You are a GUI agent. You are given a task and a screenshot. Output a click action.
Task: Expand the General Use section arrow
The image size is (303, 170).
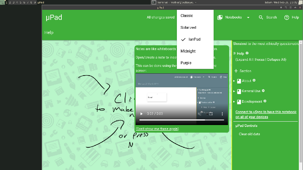click(x=234, y=91)
